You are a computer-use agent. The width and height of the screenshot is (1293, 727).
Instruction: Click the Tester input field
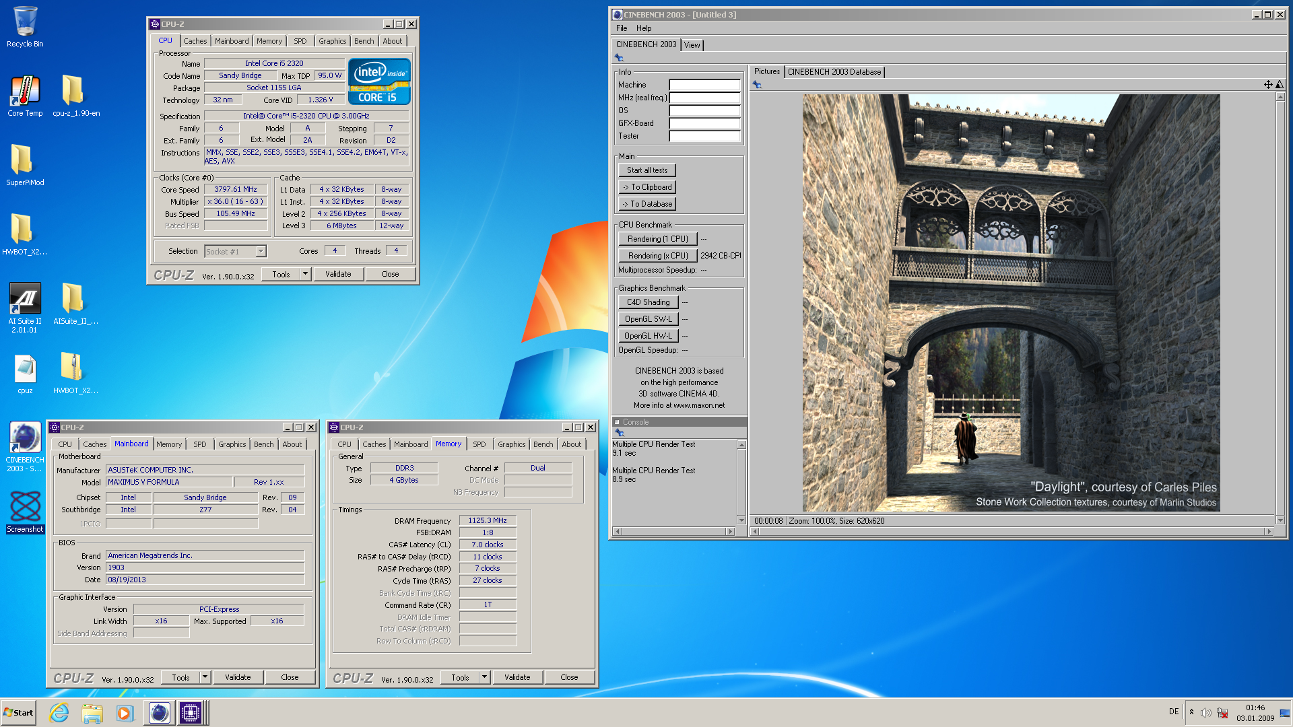coord(704,136)
